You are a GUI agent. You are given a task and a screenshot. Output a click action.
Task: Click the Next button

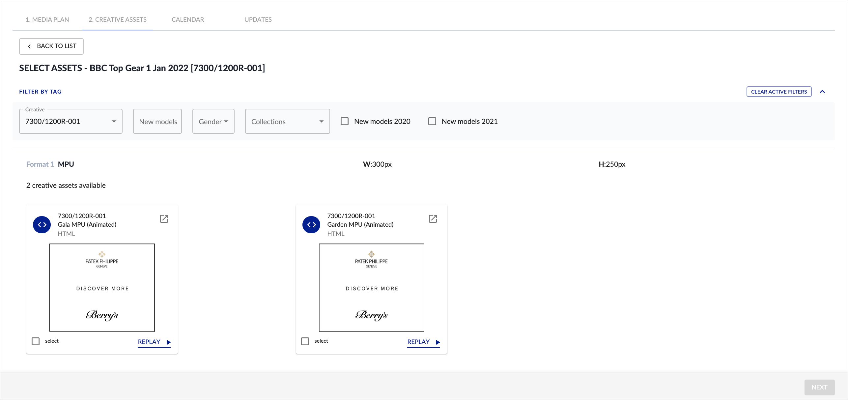tap(819, 387)
